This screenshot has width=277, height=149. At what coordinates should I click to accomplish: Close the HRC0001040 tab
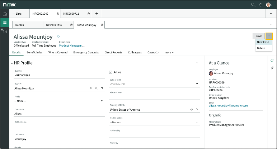[x=58, y=14]
